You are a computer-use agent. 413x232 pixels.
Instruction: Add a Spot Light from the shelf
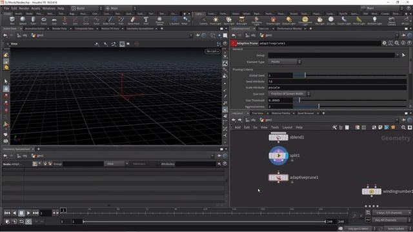pyautogui.click(x=228, y=20)
